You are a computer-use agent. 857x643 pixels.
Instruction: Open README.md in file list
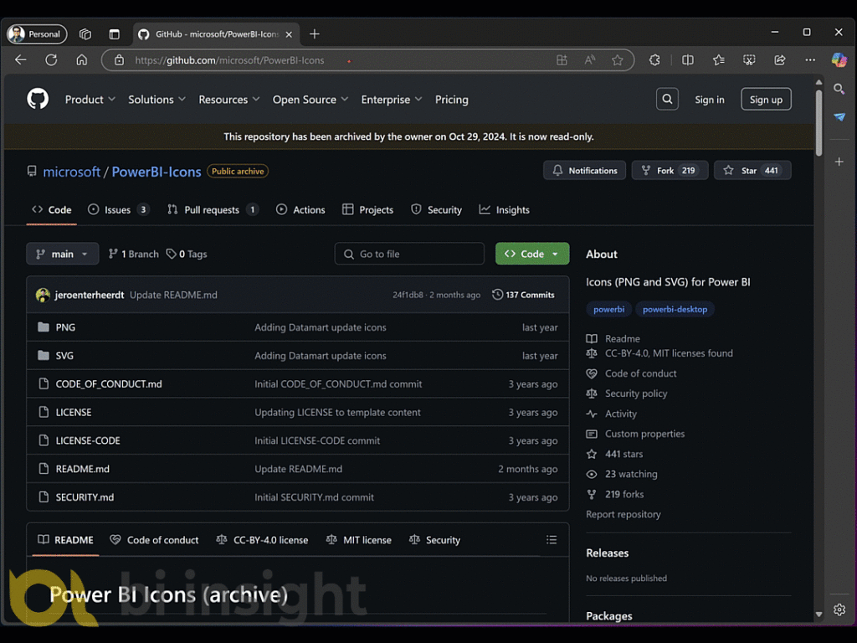pos(83,469)
